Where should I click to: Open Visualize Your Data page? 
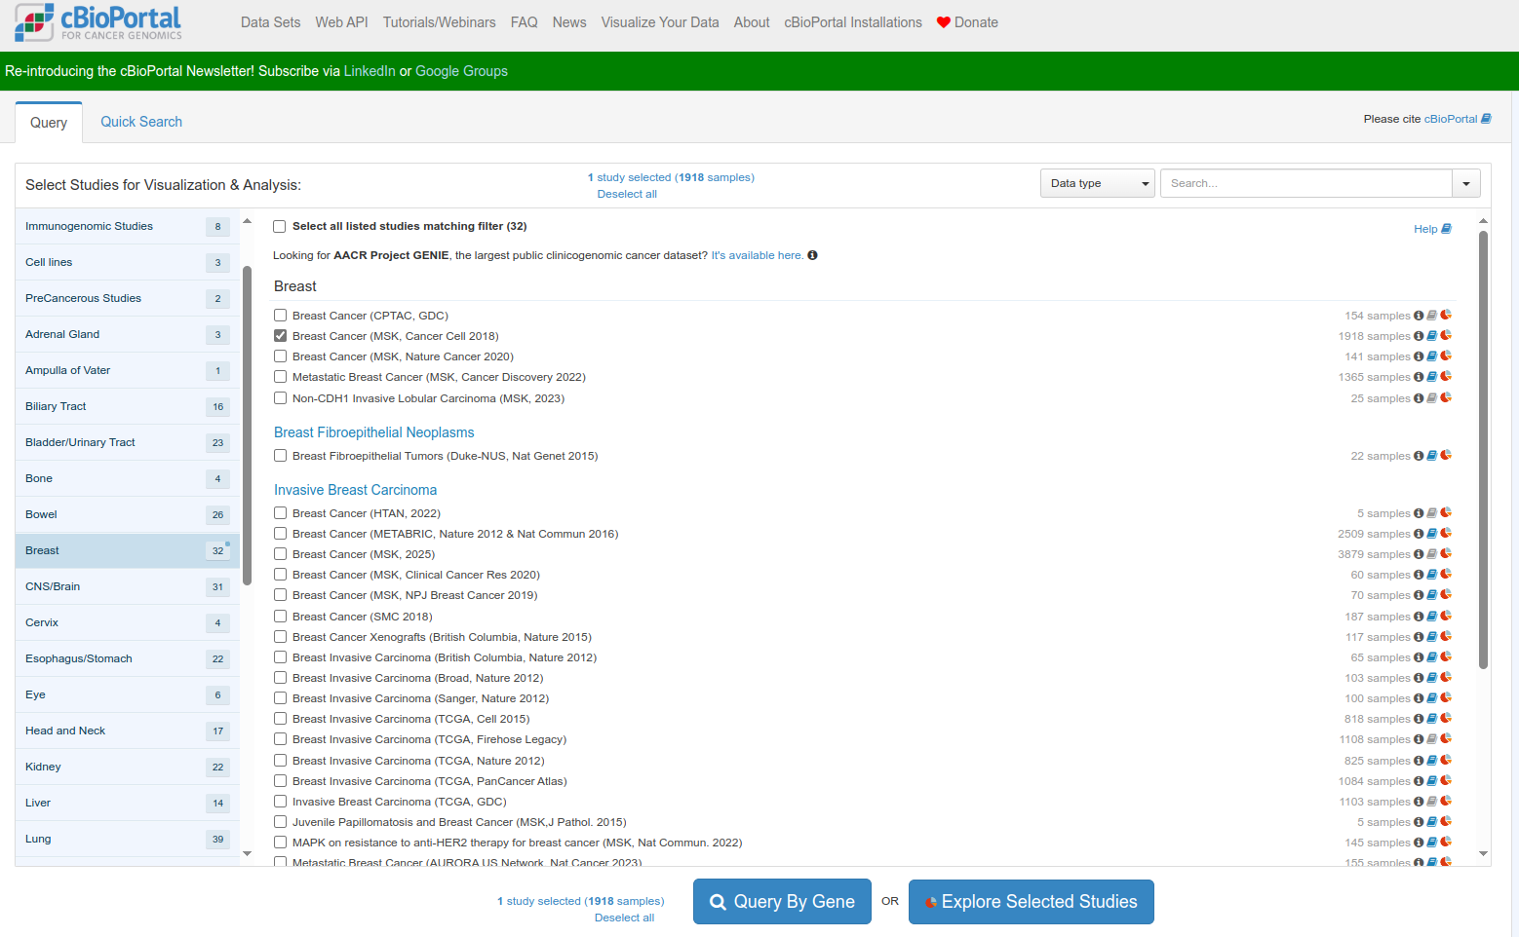coord(660,22)
